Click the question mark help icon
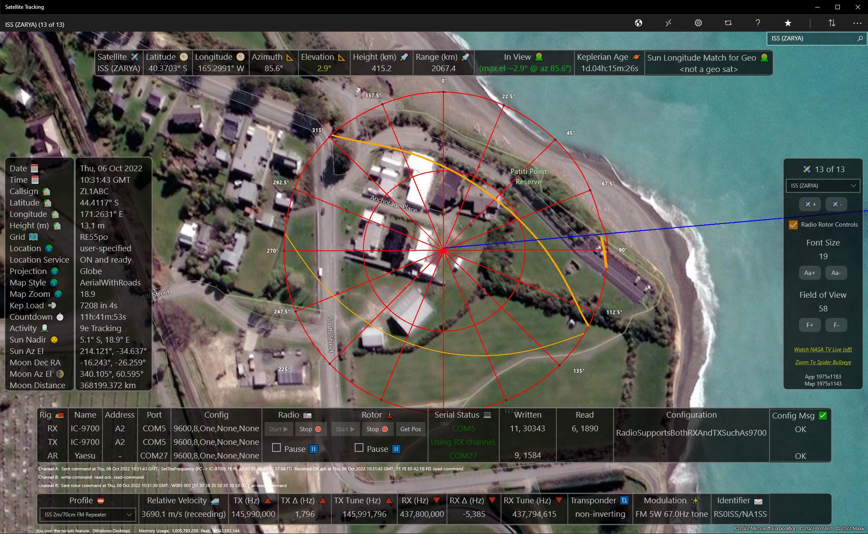The image size is (868, 534). pyautogui.click(x=758, y=23)
